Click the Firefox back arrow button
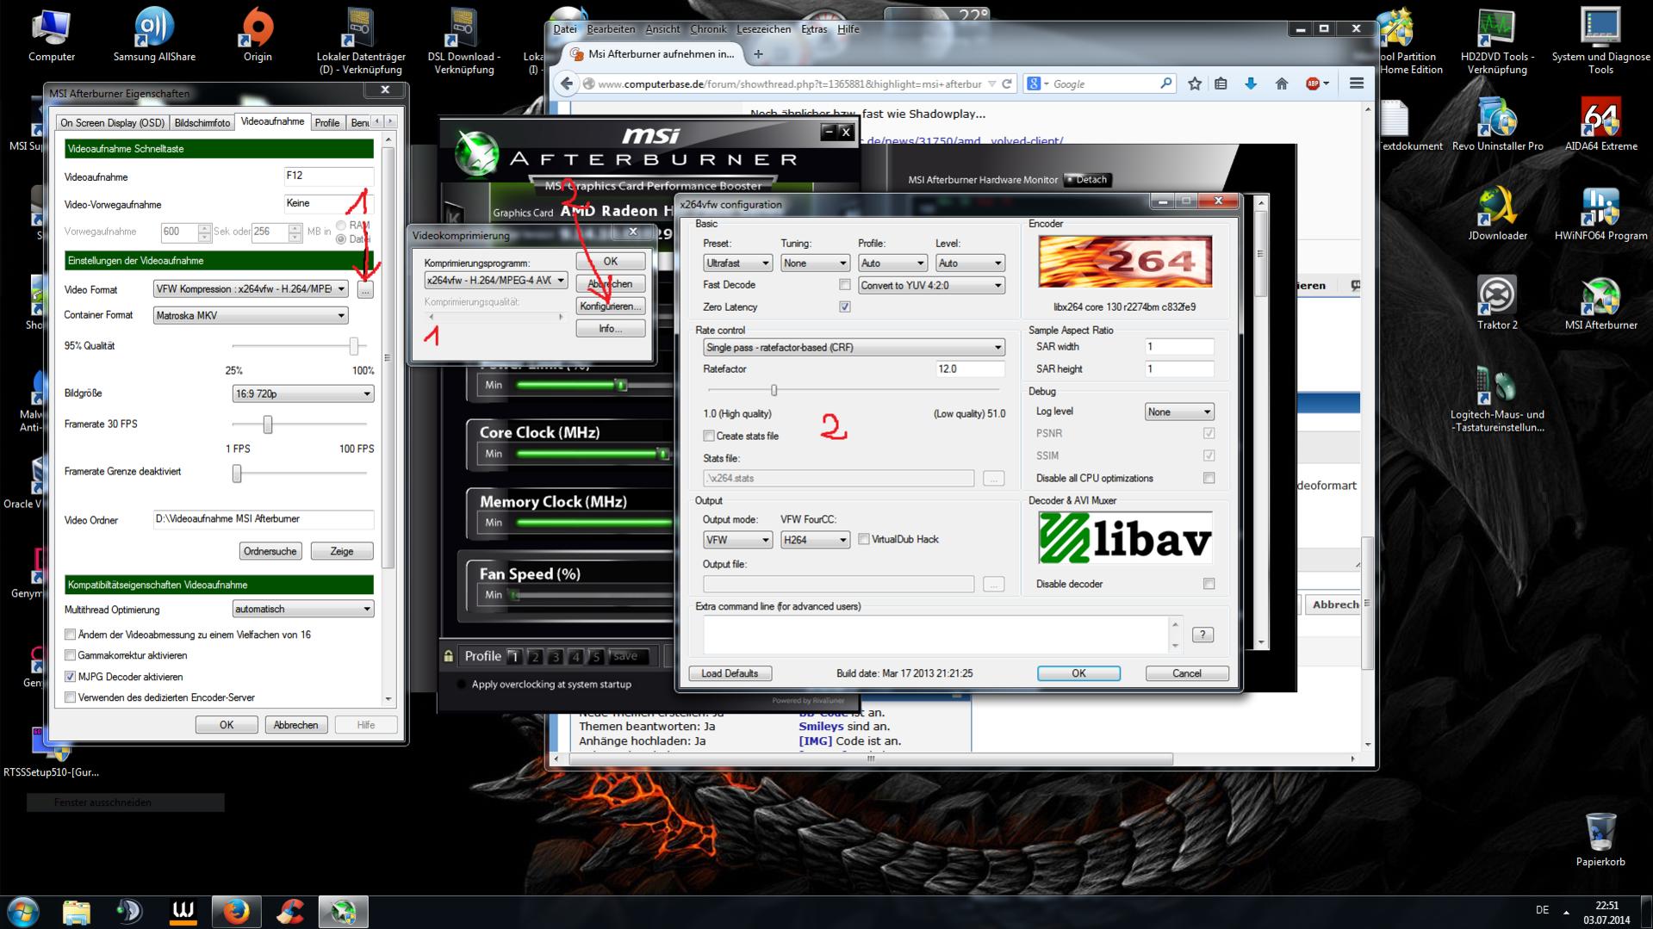Screen dimensions: 1653x929 click(x=566, y=84)
